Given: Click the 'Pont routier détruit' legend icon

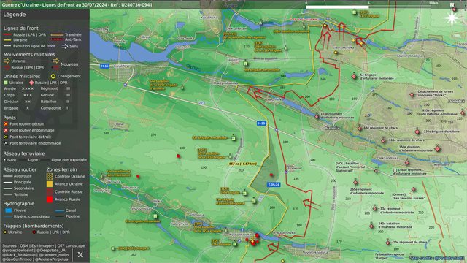Looking at the screenshot, I should coord(6,123).
